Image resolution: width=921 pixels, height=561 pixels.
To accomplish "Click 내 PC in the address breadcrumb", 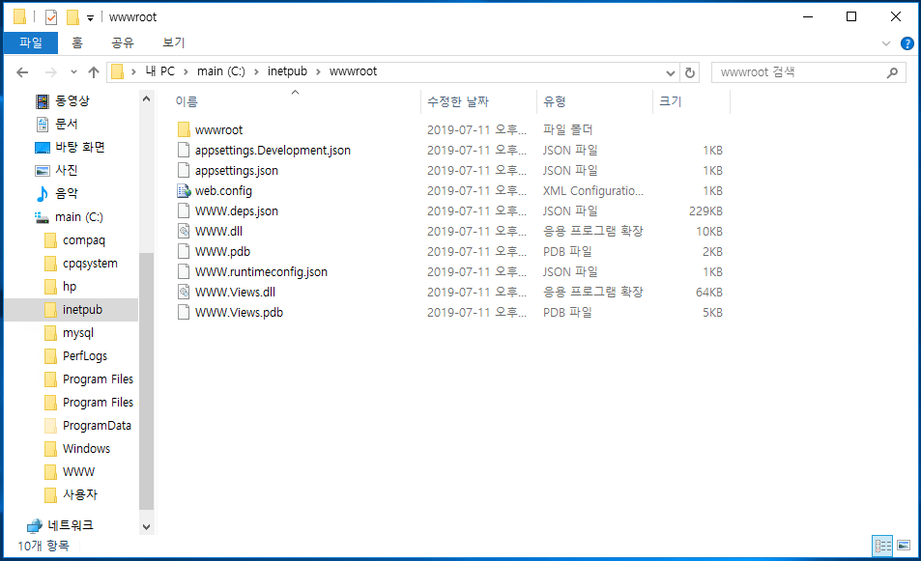I will click(159, 71).
